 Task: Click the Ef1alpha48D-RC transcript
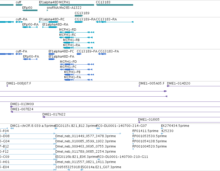pyautogui.click(x=49, y=22)
